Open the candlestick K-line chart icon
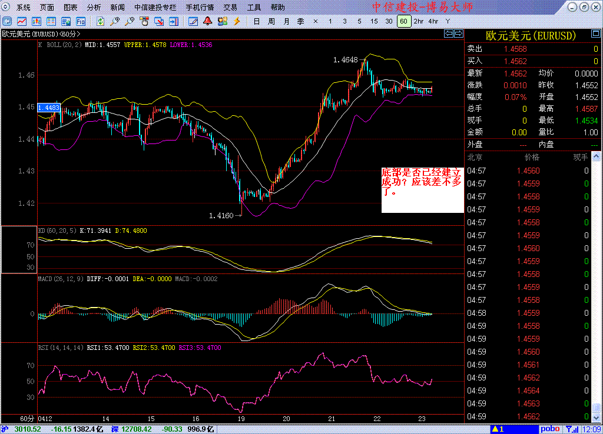603x434 pixels. tap(36, 22)
